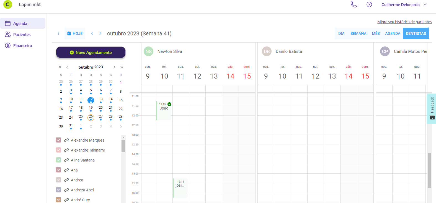Viewport: 436px width, 203px height.
Task: Click link icon beside Andreza Abel
Action: click(x=66, y=190)
